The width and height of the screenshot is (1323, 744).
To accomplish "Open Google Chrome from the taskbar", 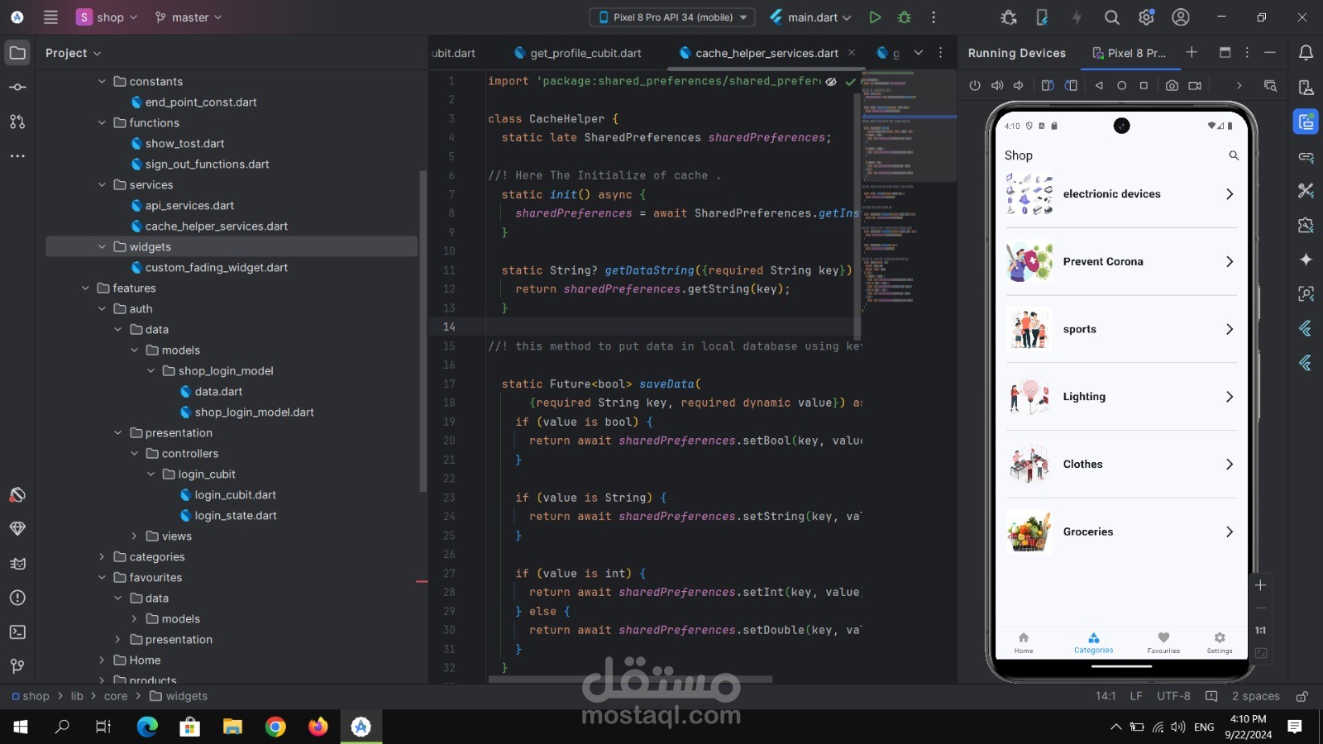I will [x=275, y=727].
